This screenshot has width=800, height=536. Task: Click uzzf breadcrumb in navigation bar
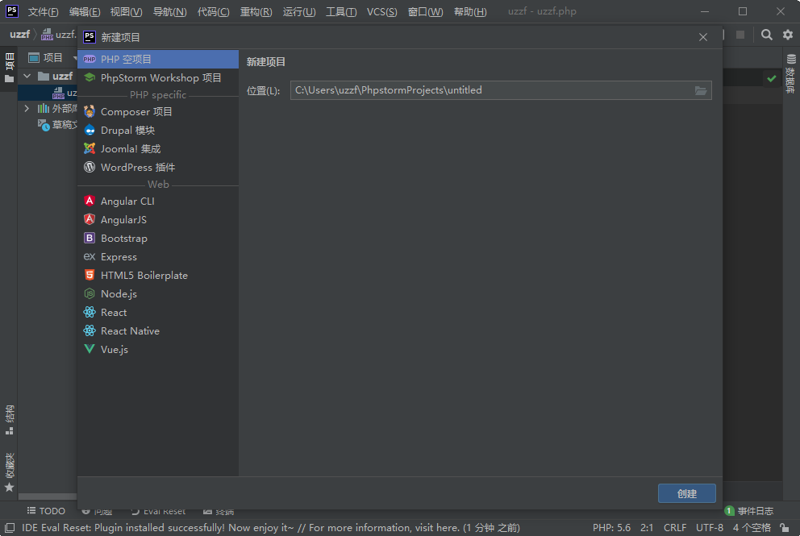coord(20,35)
